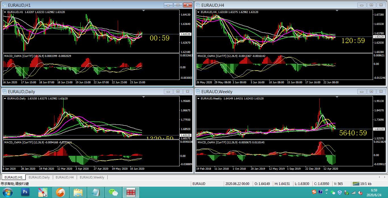Click the H1 chart shift triangle marker
388x198 pixels.
coord(143,10)
